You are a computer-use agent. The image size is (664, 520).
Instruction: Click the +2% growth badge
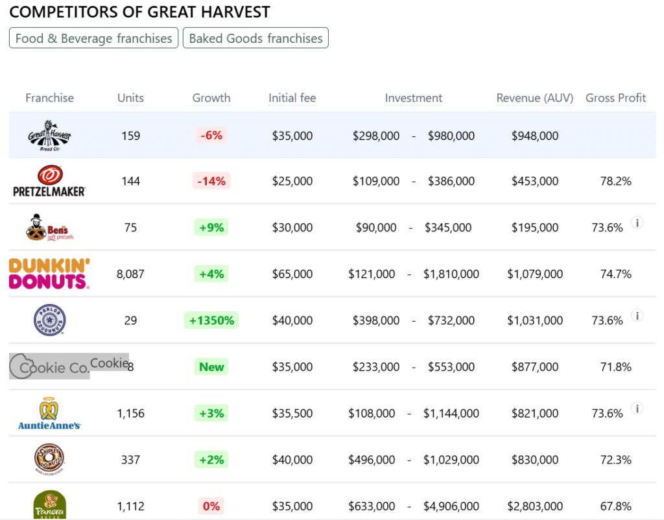(211, 460)
